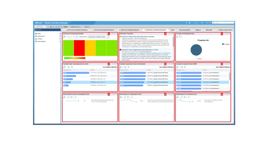The width and height of the screenshot is (269, 146).
Task: Open the Actions dropdown menu
Action: click(x=87, y=27)
